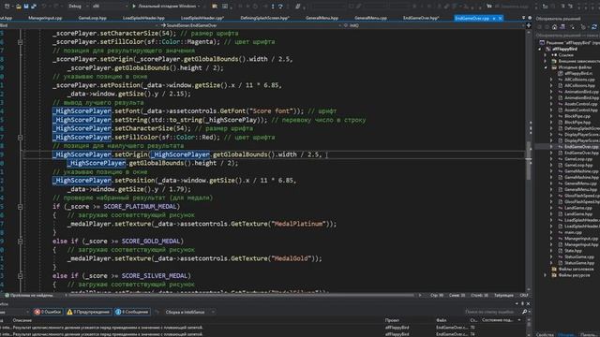Screen dimensions: 600x337
Task: Click the editor vertical scrollbar
Action: [x=529, y=160]
